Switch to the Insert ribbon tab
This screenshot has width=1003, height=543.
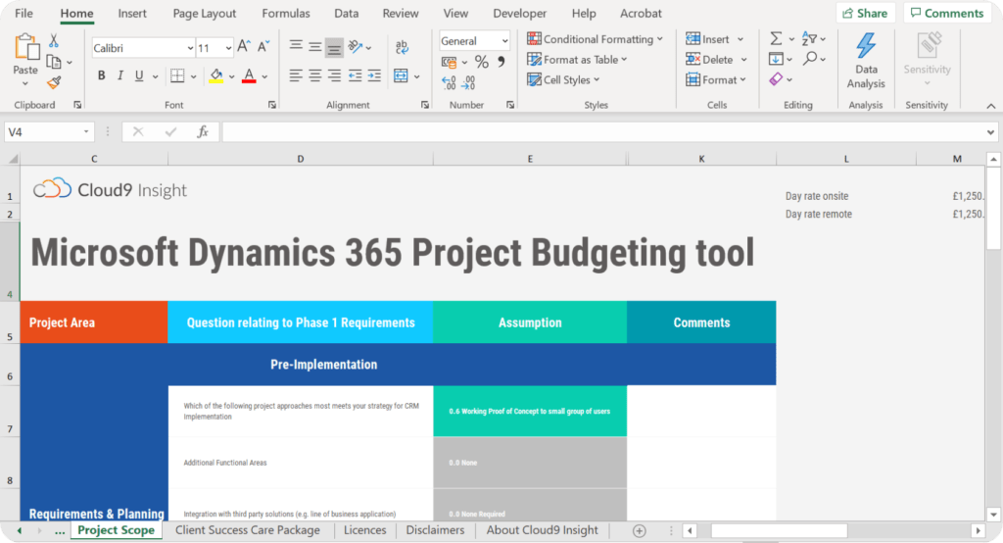tap(132, 14)
